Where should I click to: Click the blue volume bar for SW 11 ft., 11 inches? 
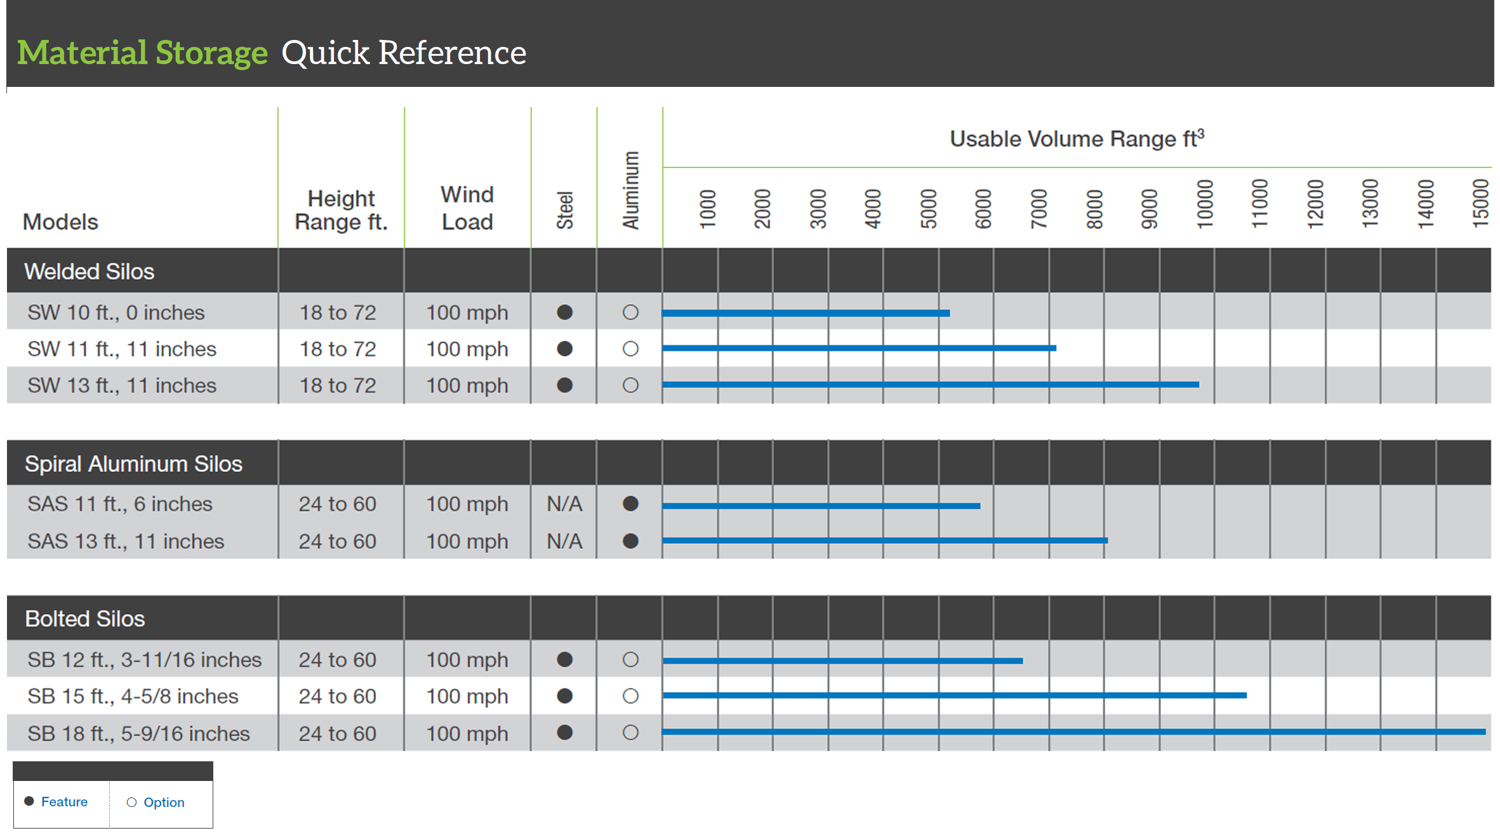pyautogui.click(x=859, y=348)
